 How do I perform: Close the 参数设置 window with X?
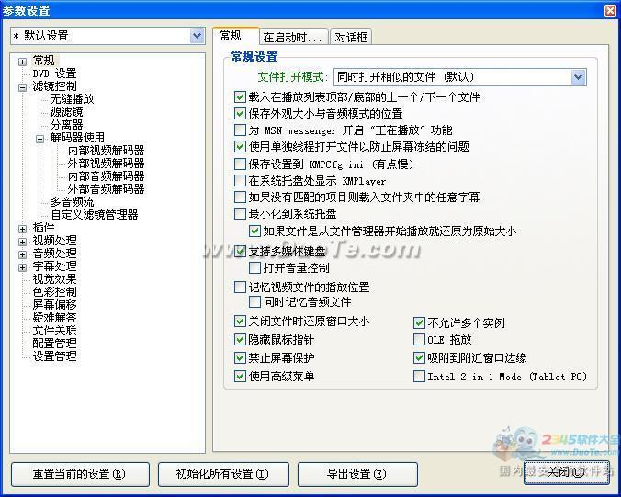[610, 10]
